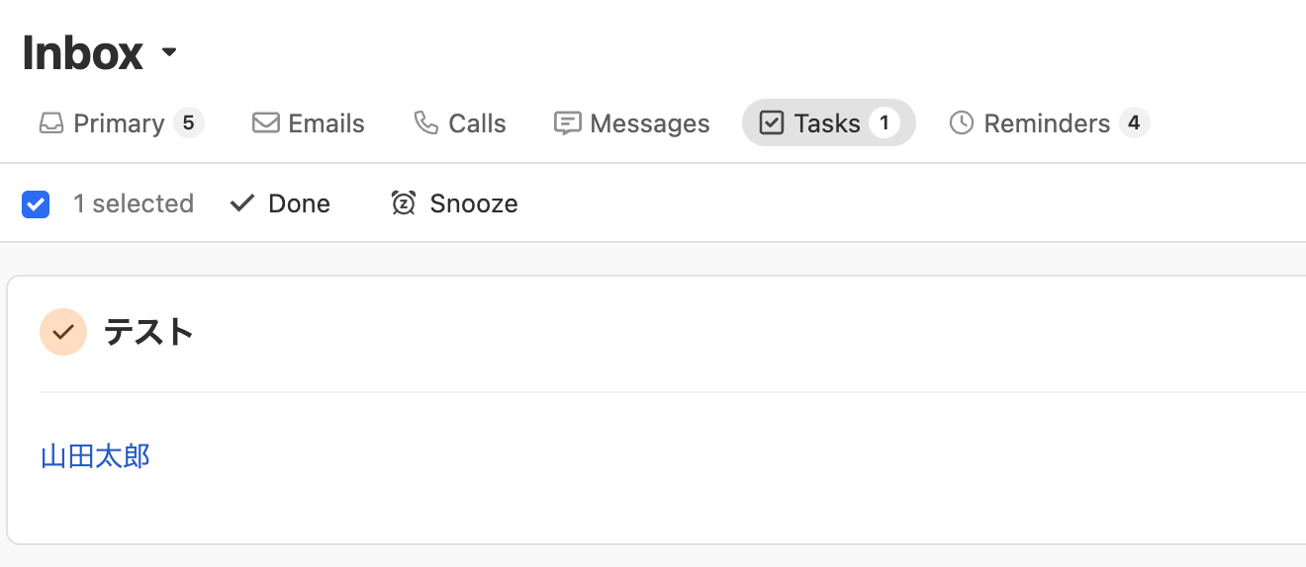Click the phone handset icon for Calls
Screen dimensions: 1306x567
[x=426, y=123]
